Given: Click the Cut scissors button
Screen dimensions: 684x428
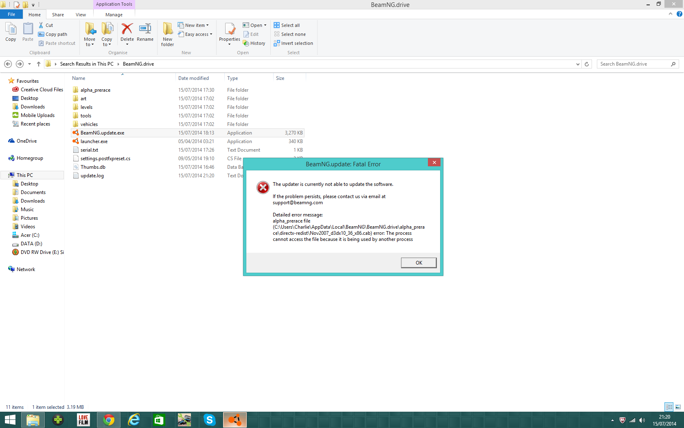Looking at the screenshot, I should 46,25.
